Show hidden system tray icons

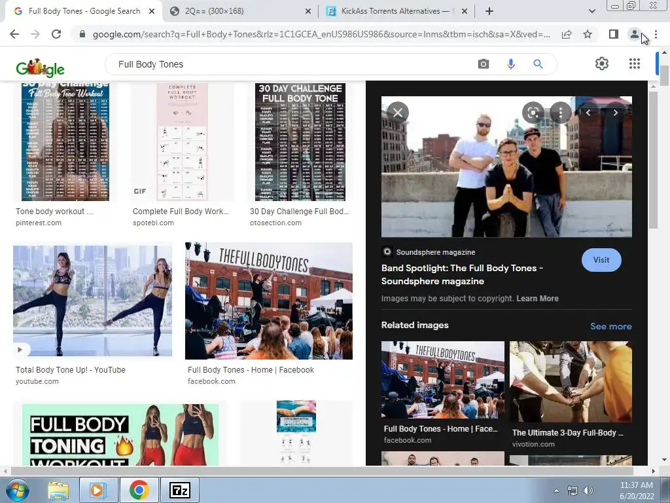556,491
